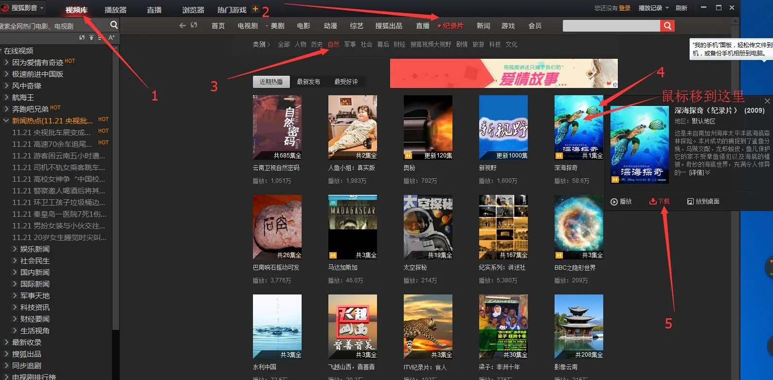The height and width of the screenshot is (380, 773).
Task: Open the 纪录片 navigation item
Action: click(x=453, y=26)
